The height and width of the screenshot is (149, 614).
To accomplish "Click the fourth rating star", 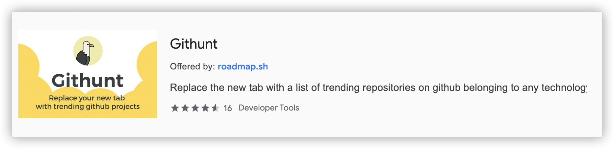I will 205,108.
